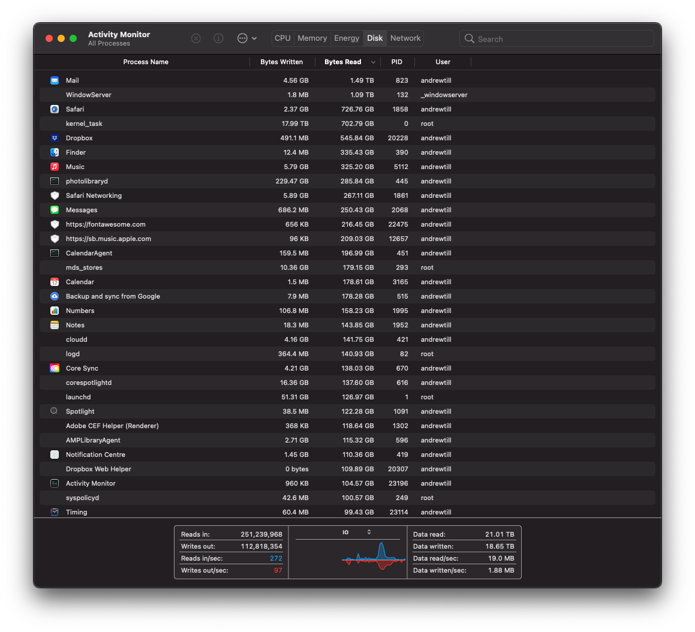Click the Finder face icon
Image resolution: width=695 pixels, height=632 pixels.
[55, 152]
